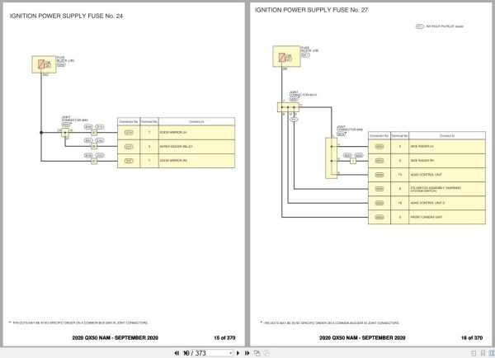This screenshot has height=358, width=495.
Task: Click 'Connector No.' header in left table
Action: (129, 121)
